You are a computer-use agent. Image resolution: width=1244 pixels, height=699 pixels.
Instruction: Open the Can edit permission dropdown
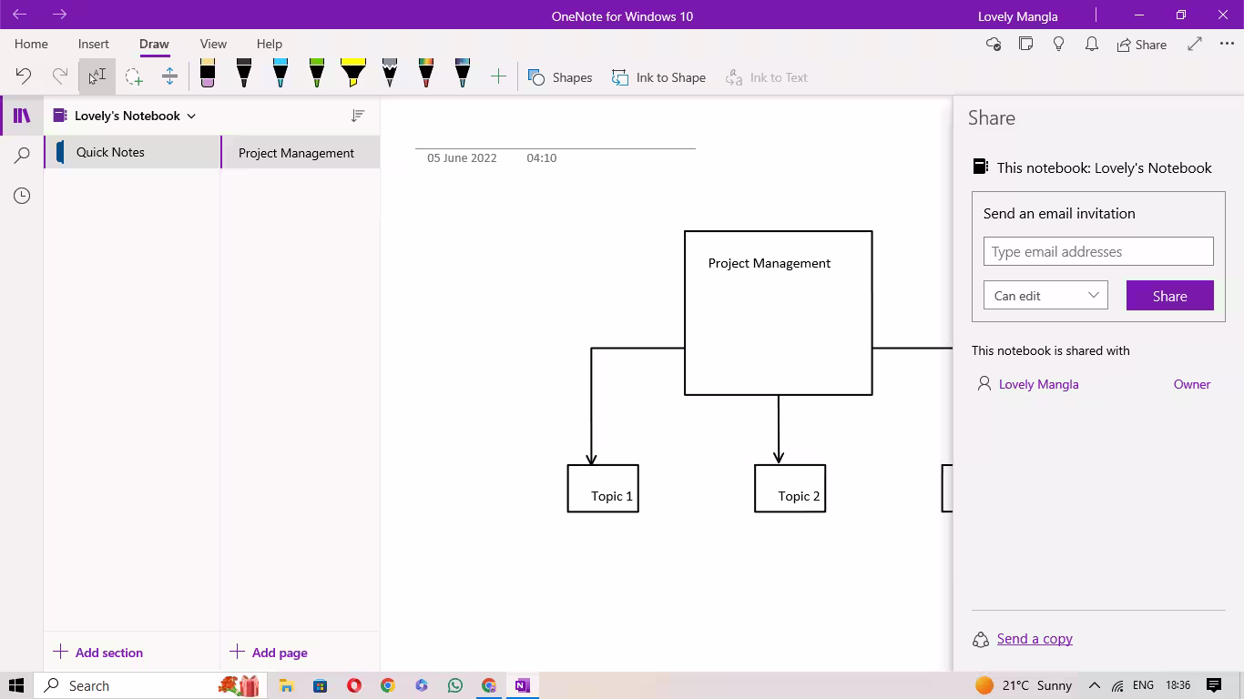(x=1045, y=296)
